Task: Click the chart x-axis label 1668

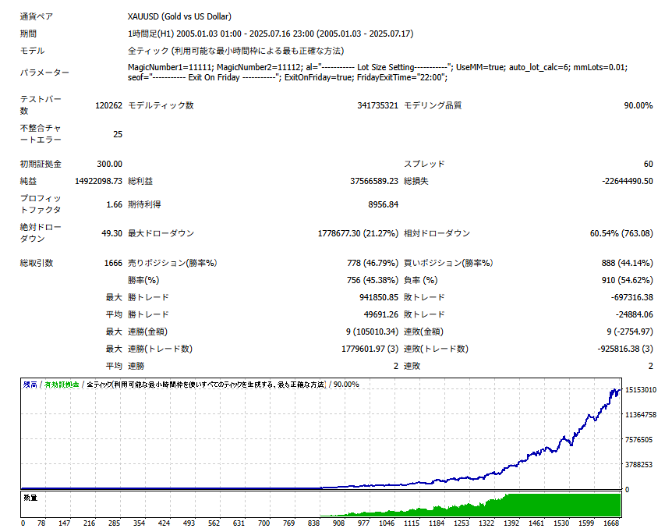Action: [x=611, y=523]
